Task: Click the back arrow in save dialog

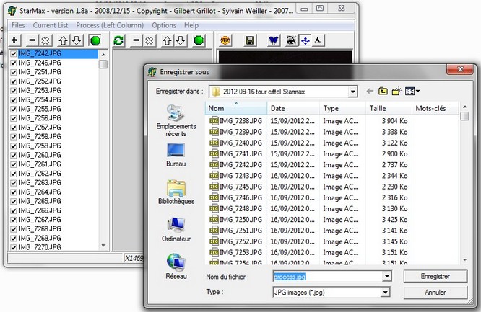Action: tap(370, 92)
